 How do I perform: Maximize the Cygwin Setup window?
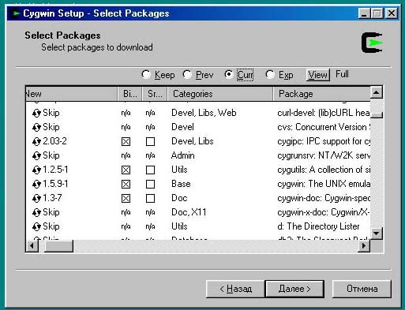377,13
